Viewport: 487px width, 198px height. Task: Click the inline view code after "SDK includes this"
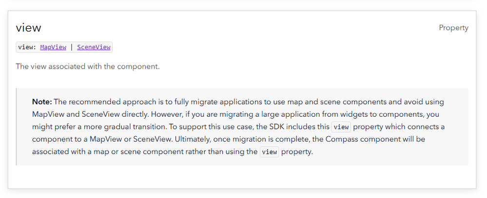coord(340,127)
